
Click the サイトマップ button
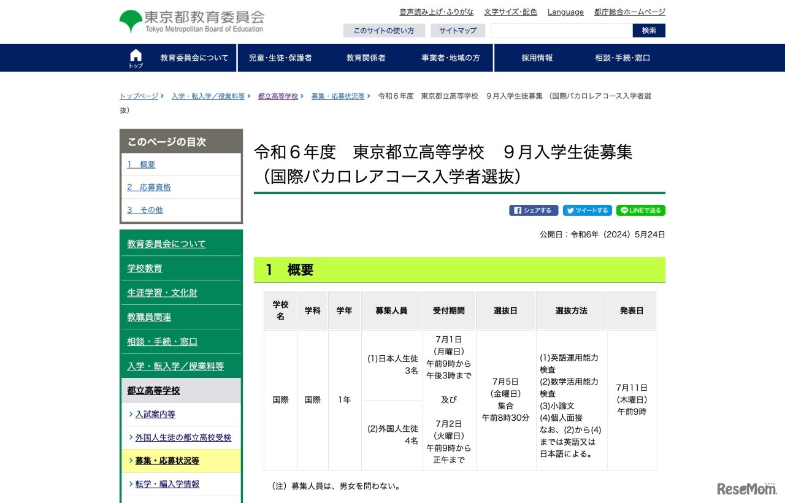(458, 31)
